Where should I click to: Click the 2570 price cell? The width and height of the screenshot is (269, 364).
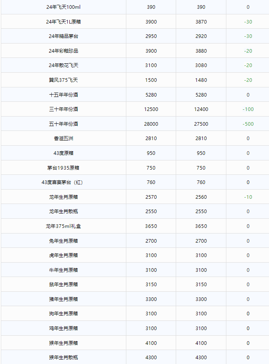point(151,197)
